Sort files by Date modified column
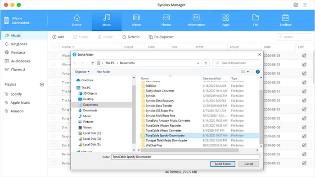Image resolution: width=315 pixels, height=177 pixels. (x=211, y=78)
